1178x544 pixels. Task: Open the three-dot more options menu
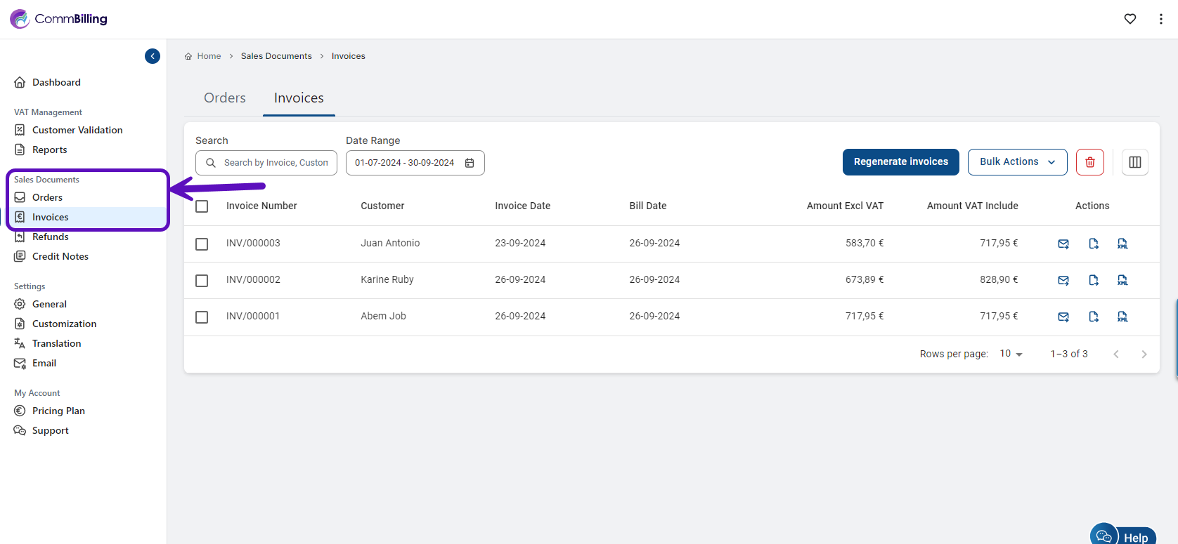coord(1160,19)
